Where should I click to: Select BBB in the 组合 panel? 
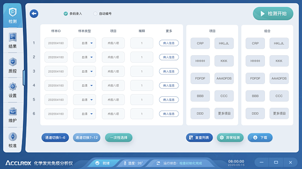[x=255, y=96]
